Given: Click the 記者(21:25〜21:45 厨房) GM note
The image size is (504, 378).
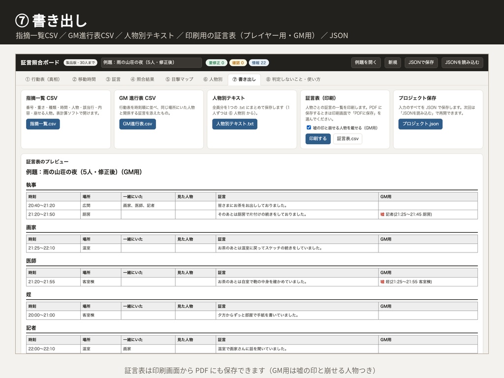Looking at the screenshot, I should [x=406, y=215].
